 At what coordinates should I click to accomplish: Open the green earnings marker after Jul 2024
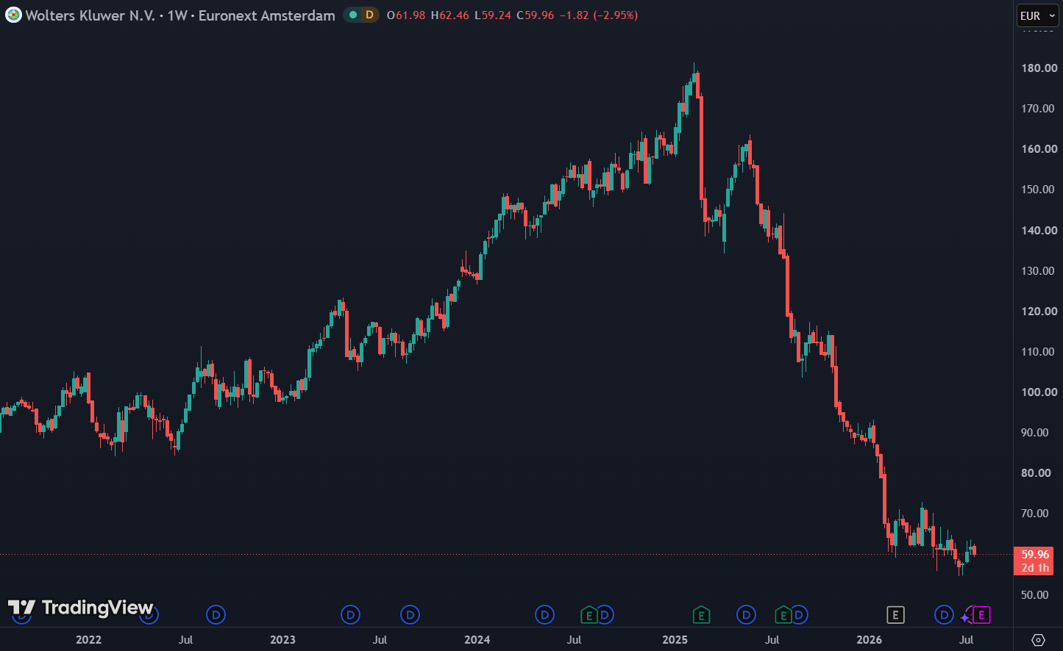[589, 614]
